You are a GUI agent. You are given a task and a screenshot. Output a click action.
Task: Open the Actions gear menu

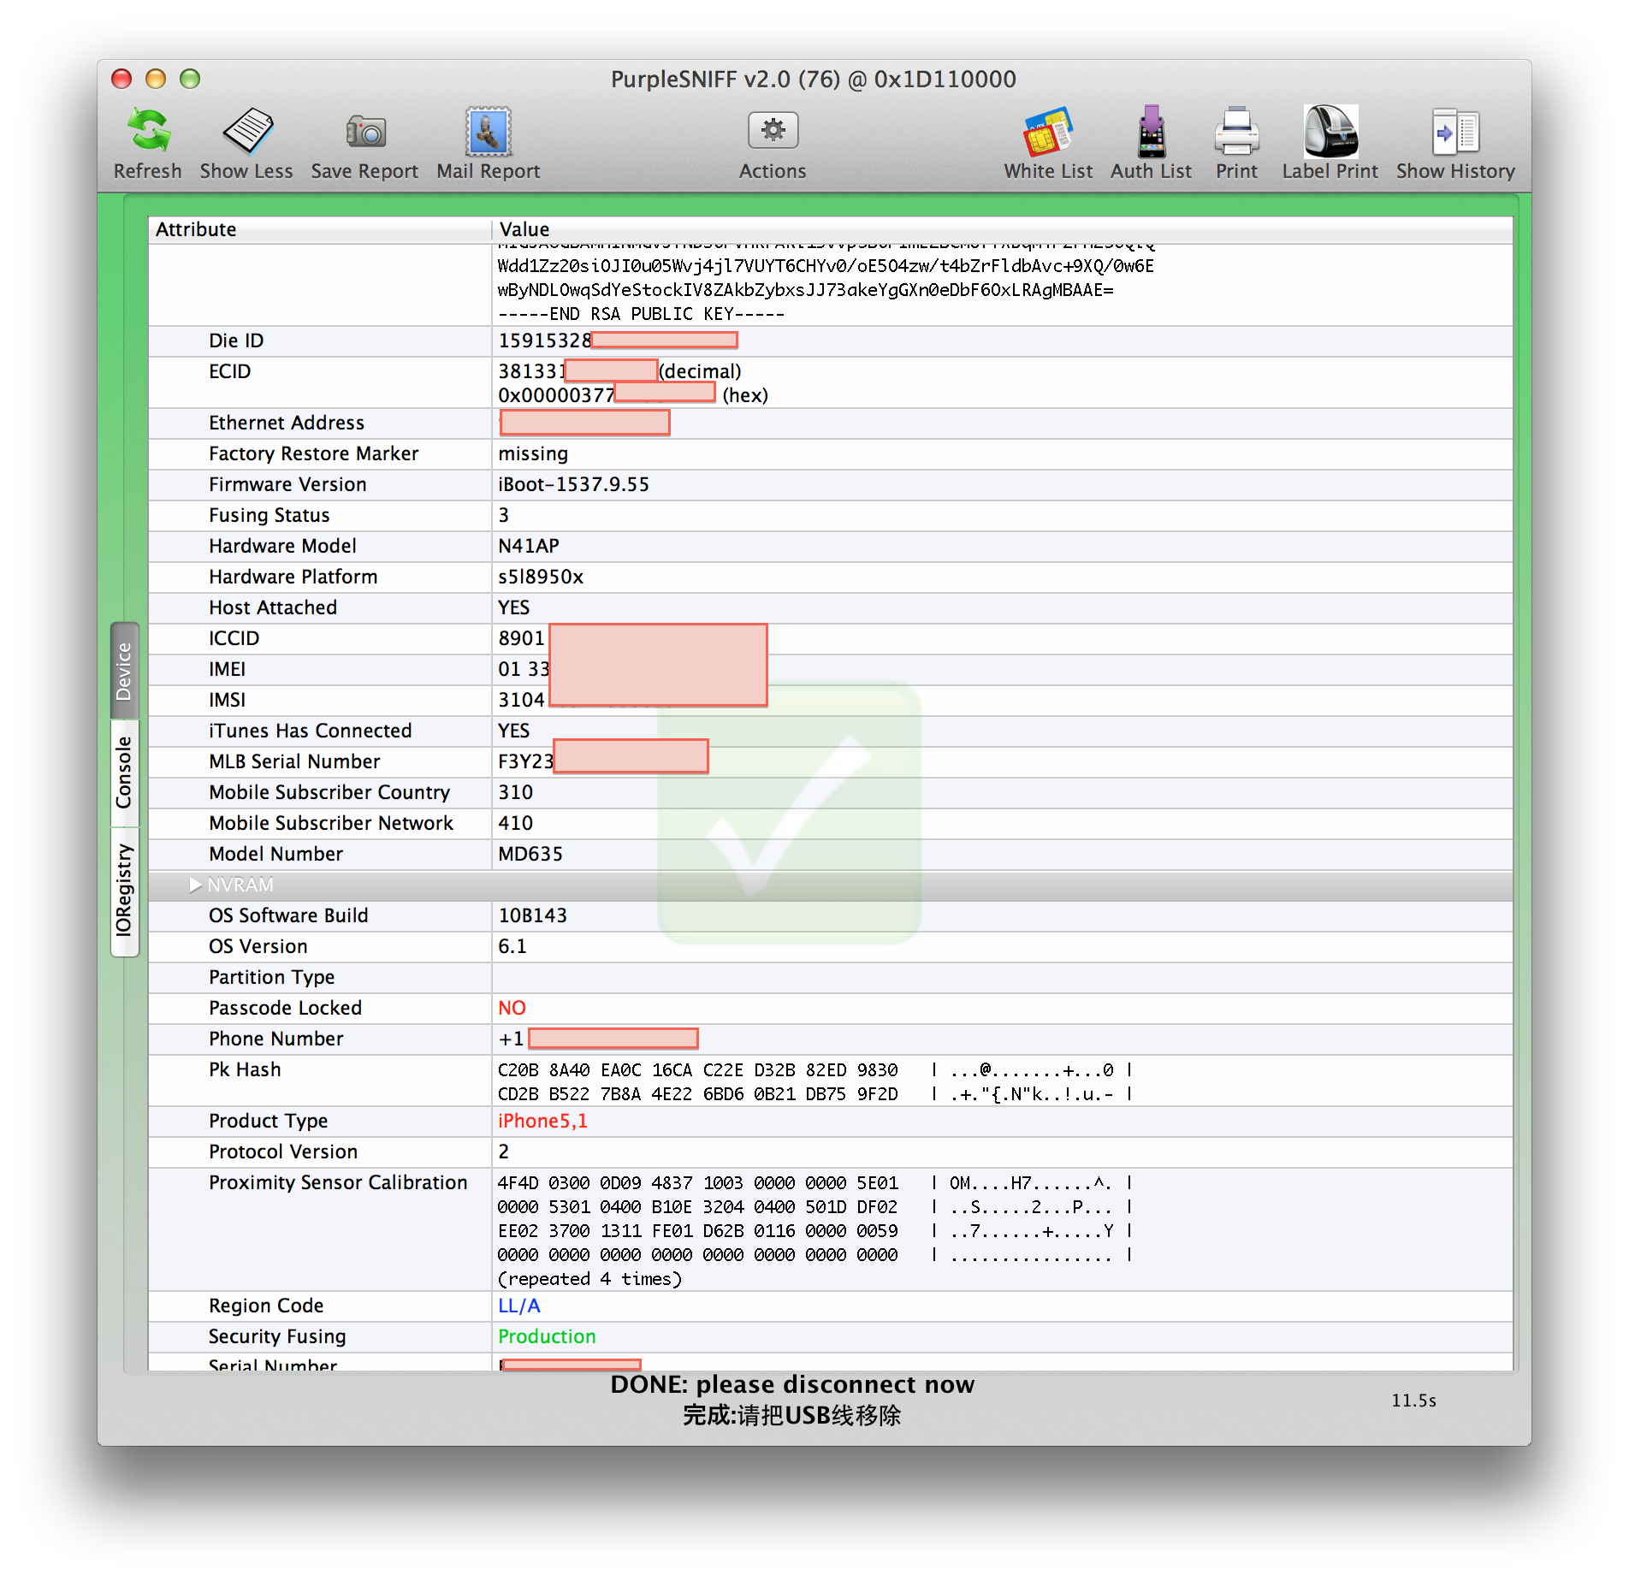773,131
